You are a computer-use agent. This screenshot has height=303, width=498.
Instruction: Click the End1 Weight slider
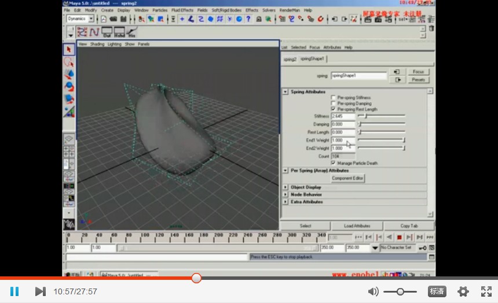[382, 139]
